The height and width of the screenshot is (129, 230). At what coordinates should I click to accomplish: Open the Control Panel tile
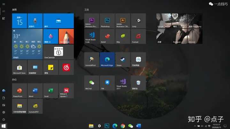click(35, 68)
